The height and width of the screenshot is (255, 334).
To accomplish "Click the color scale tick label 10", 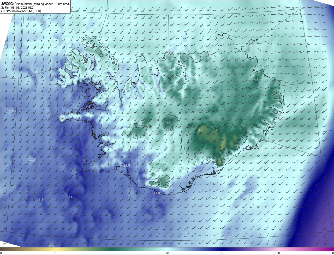I will tap(167, 253).
